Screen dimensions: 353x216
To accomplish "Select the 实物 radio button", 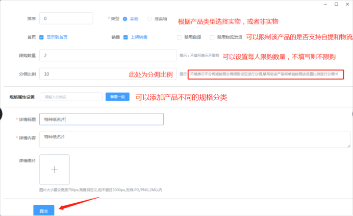I will pos(125,19).
